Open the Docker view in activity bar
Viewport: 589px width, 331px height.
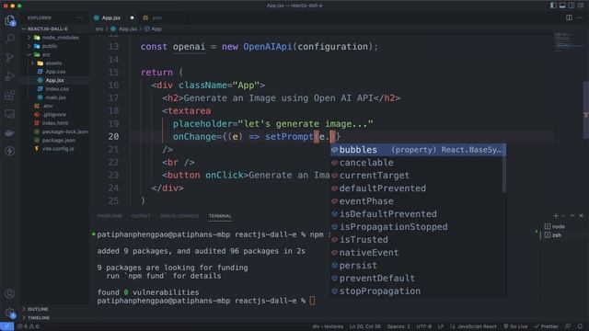point(10,132)
